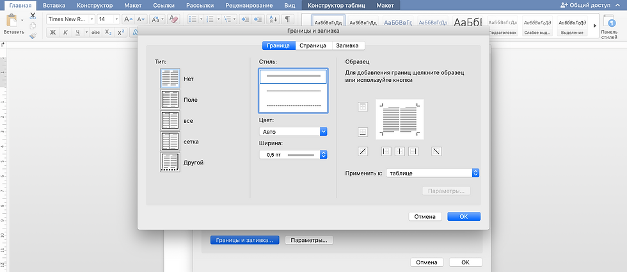The width and height of the screenshot is (627, 272).
Task: Select border type сетка (Grid)
Action: click(170, 141)
